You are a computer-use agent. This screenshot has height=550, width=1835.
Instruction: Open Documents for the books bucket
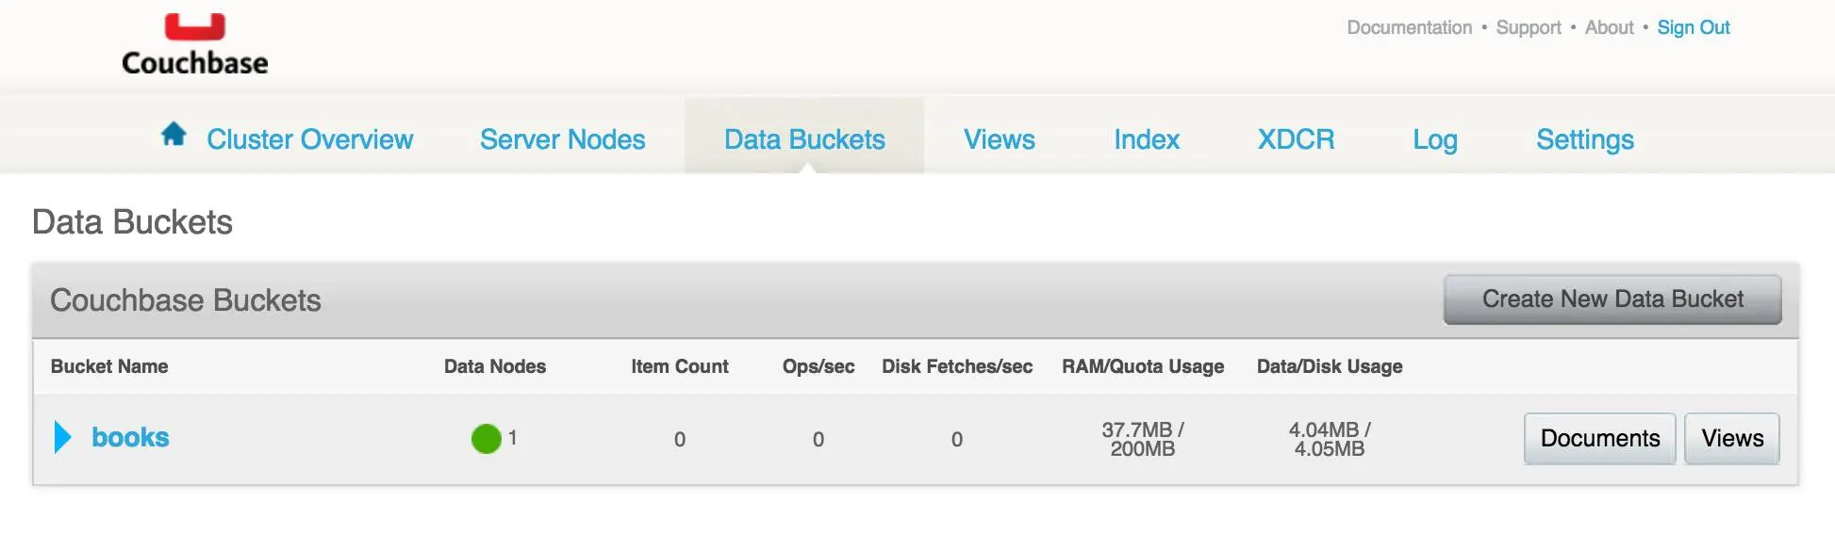tap(1600, 439)
